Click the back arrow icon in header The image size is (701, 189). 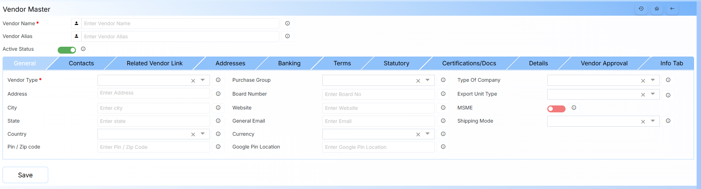(672, 9)
